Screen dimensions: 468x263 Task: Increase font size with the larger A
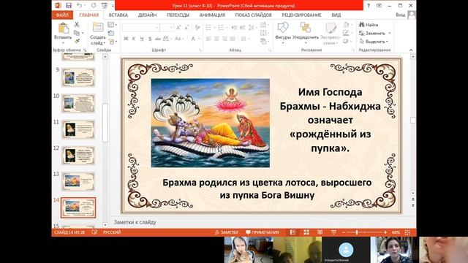(178, 28)
